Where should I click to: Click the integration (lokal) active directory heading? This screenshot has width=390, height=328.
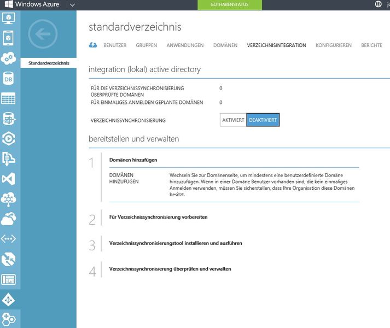[x=144, y=69]
